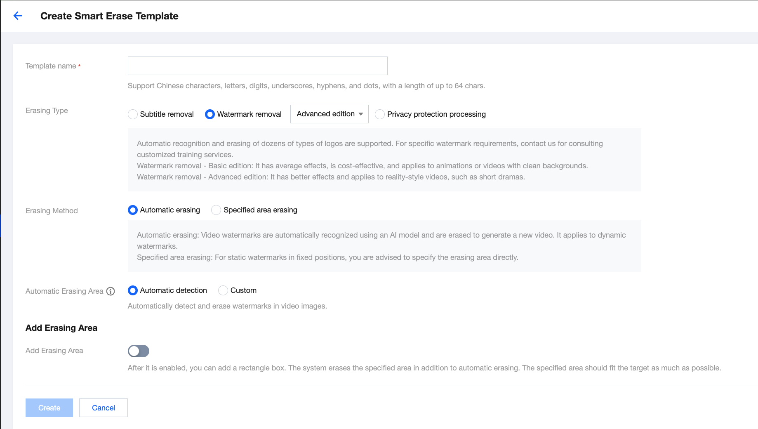
Task: Click the bold Add Erasing Area heading
Action: click(x=61, y=328)
